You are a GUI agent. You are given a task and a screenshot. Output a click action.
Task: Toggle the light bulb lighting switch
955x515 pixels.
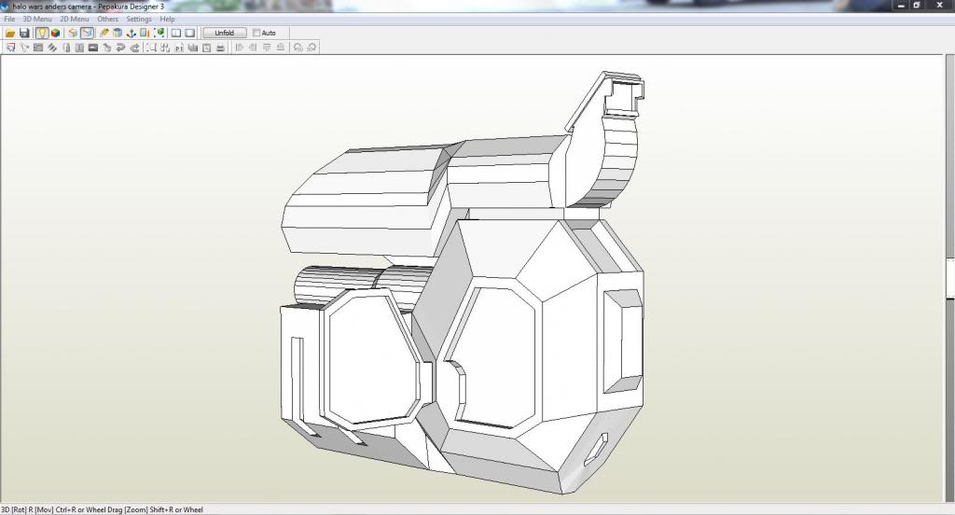(41, 33)
